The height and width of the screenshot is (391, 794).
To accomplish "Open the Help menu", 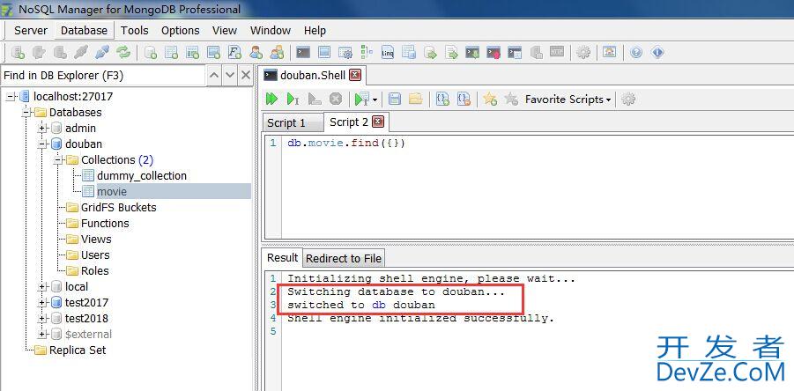I will [315, 30].
